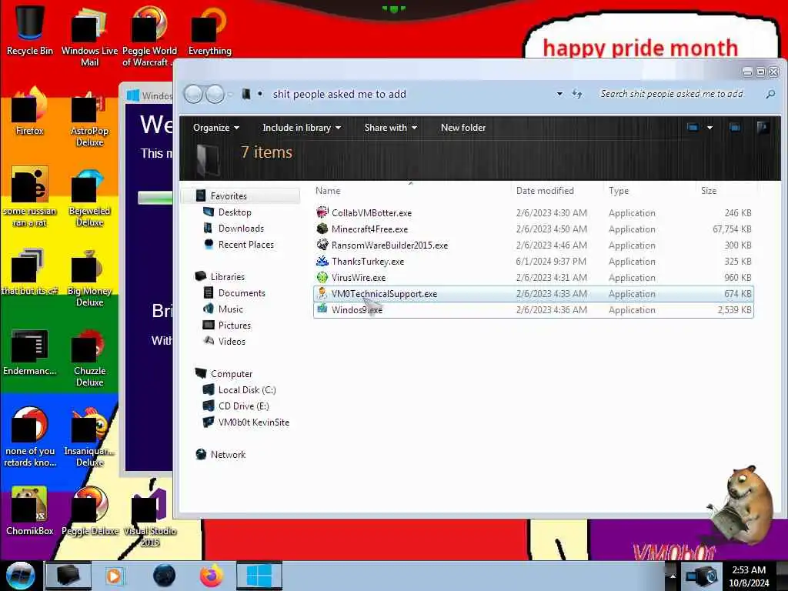Select ThanksTurkey.exe file
Viewport: 788px width, 591px height.
point(533,262)
